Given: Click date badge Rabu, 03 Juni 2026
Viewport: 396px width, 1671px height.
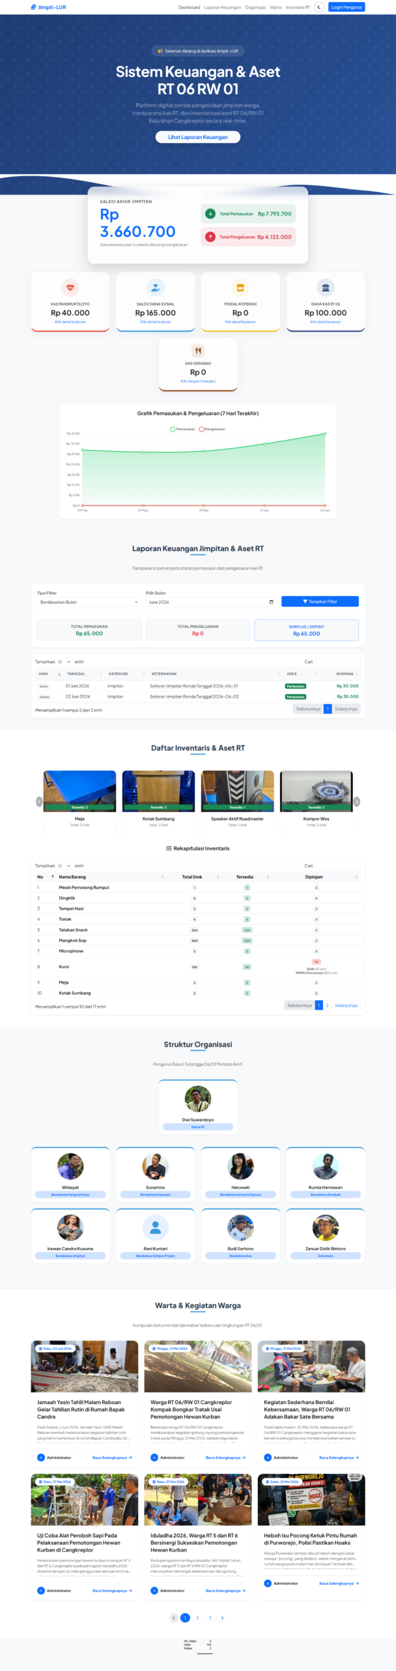Looking at the screenshot, I should click(55, 1349).
